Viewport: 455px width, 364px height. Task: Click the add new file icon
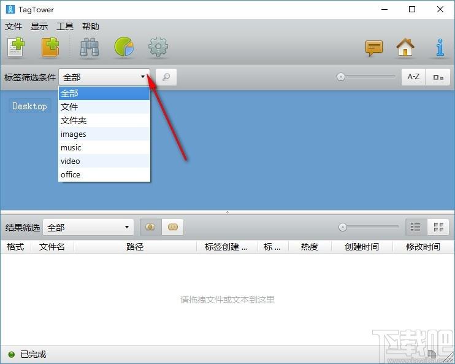[16, 48]
